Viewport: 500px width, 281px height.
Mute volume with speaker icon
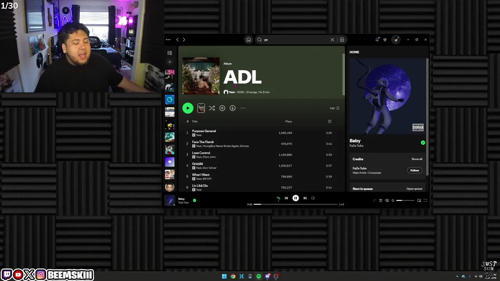[393, 201]
